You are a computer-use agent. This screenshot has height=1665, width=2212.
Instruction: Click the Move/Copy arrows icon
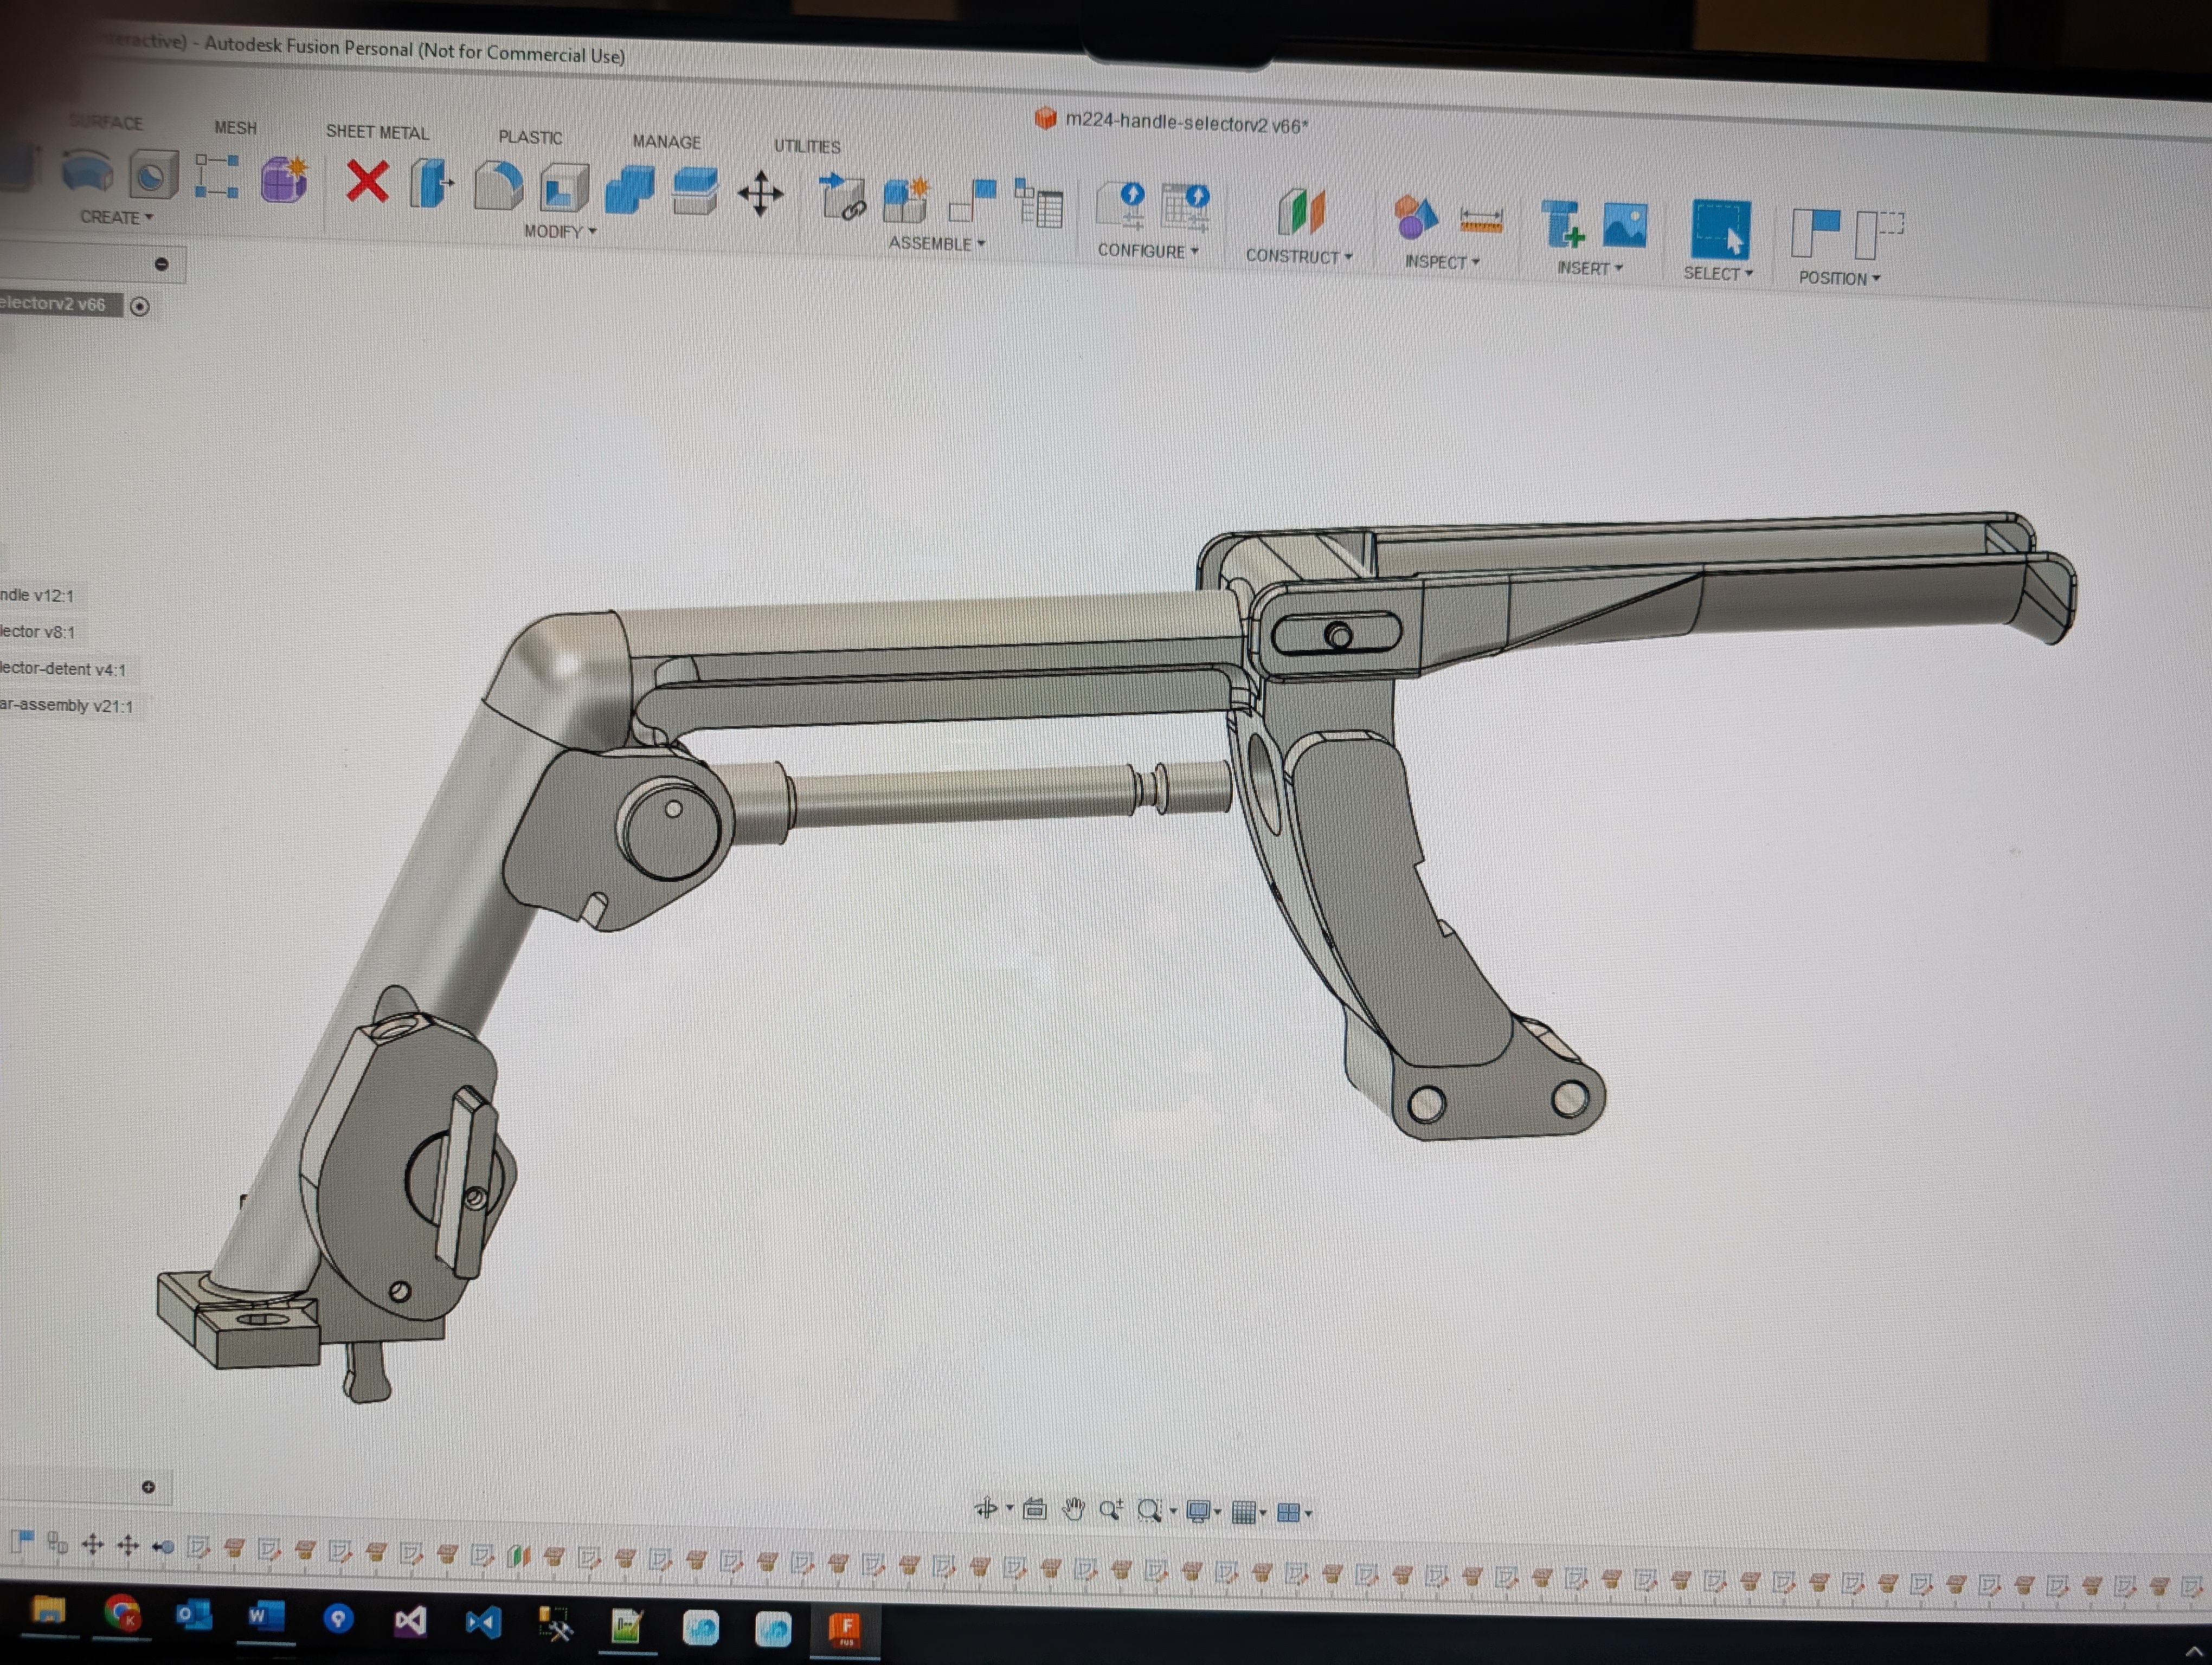(x=760, y=194)
